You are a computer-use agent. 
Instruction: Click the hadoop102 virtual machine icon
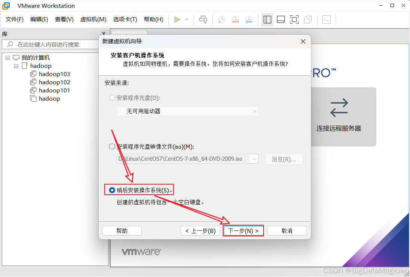coord(33,82)
